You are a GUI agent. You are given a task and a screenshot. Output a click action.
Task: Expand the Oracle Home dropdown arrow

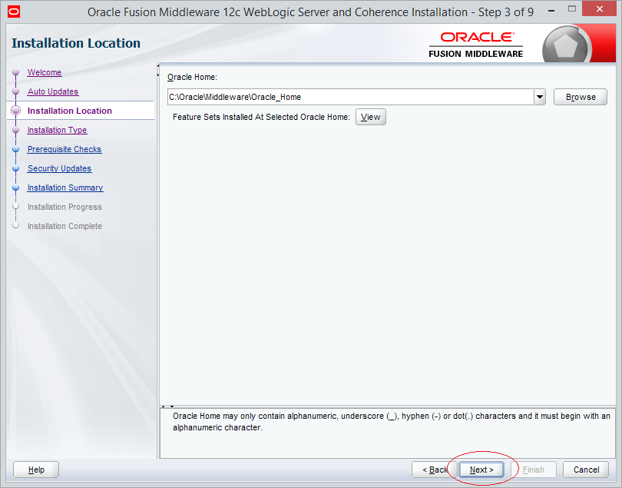coord(540,97)
